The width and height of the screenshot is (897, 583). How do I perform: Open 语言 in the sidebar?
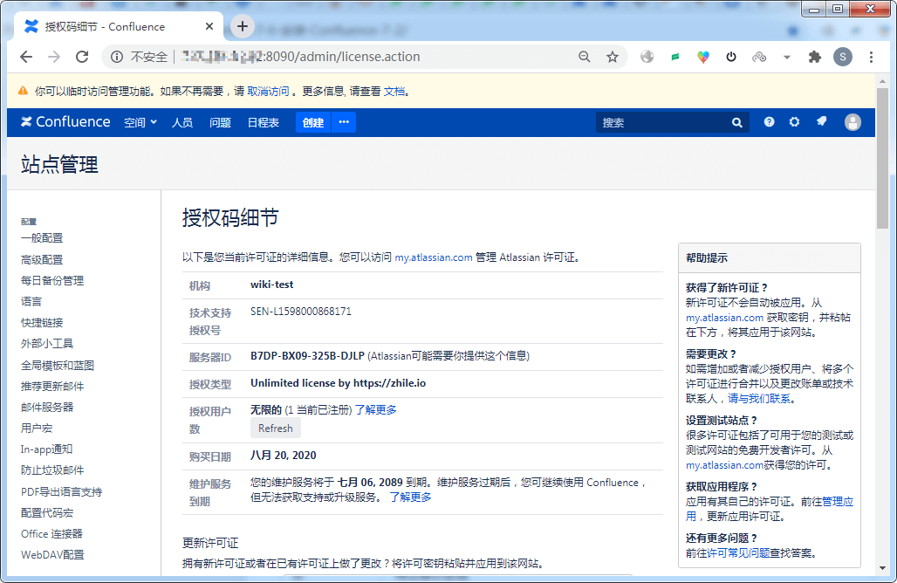tap(31, 301)
